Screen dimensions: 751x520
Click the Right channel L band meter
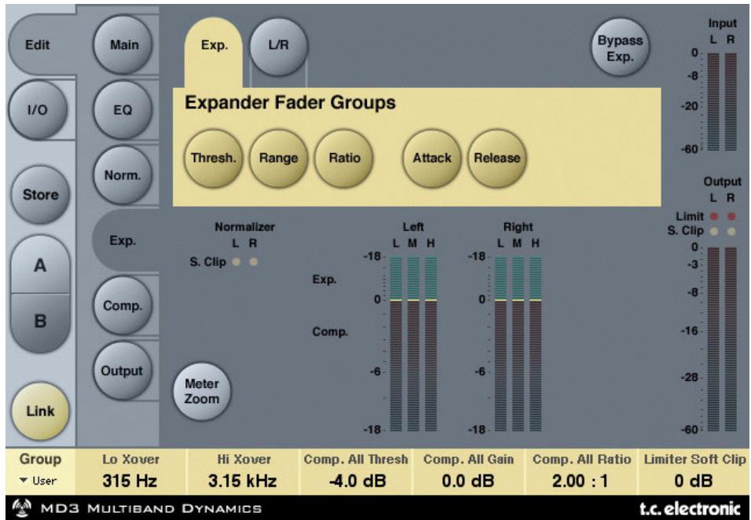point(500,344)
